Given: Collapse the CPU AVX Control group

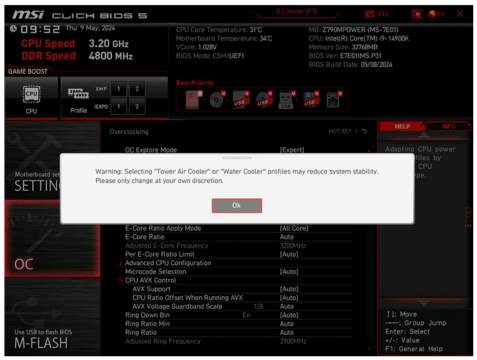Looking at the screenshot, I should (x=121, y=280).
